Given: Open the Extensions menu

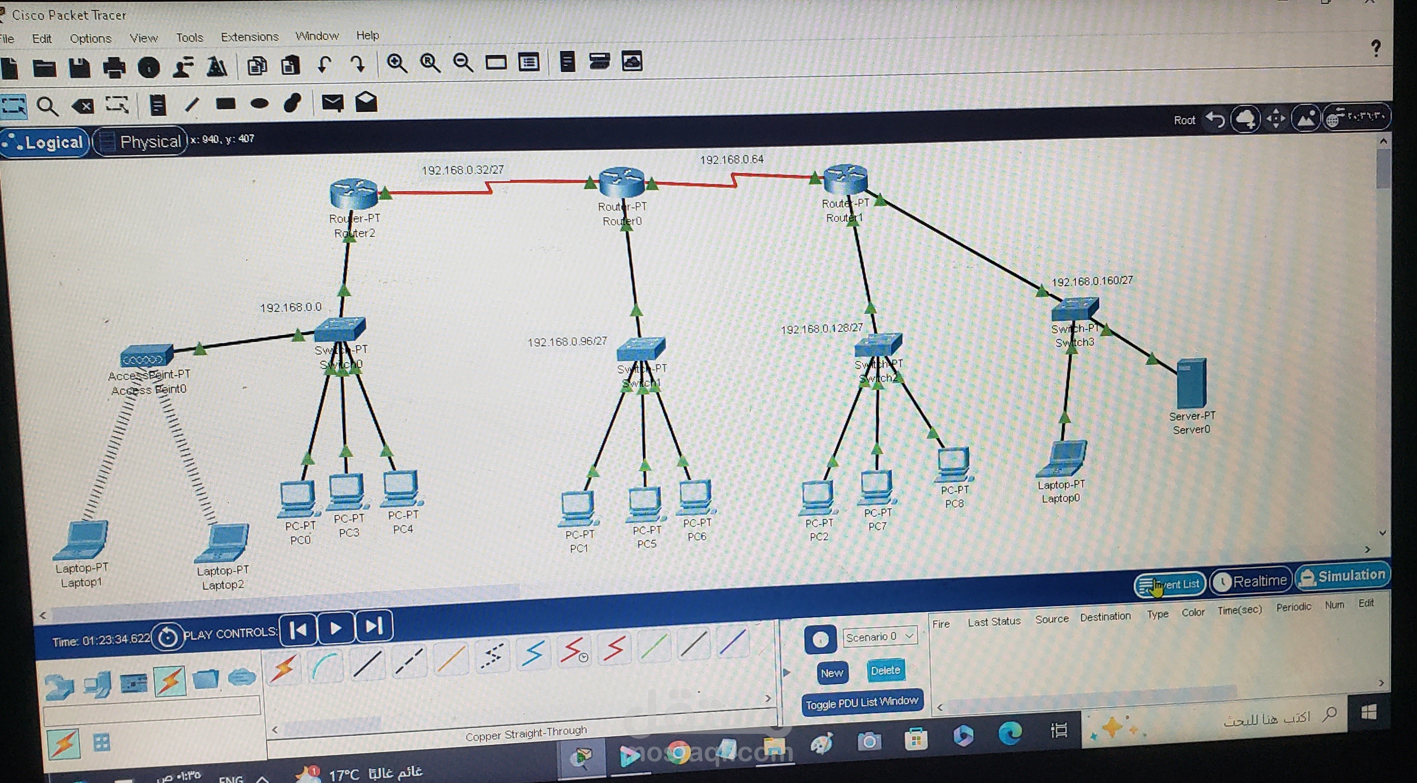Looking at the screenshot, I should [250, 37].
